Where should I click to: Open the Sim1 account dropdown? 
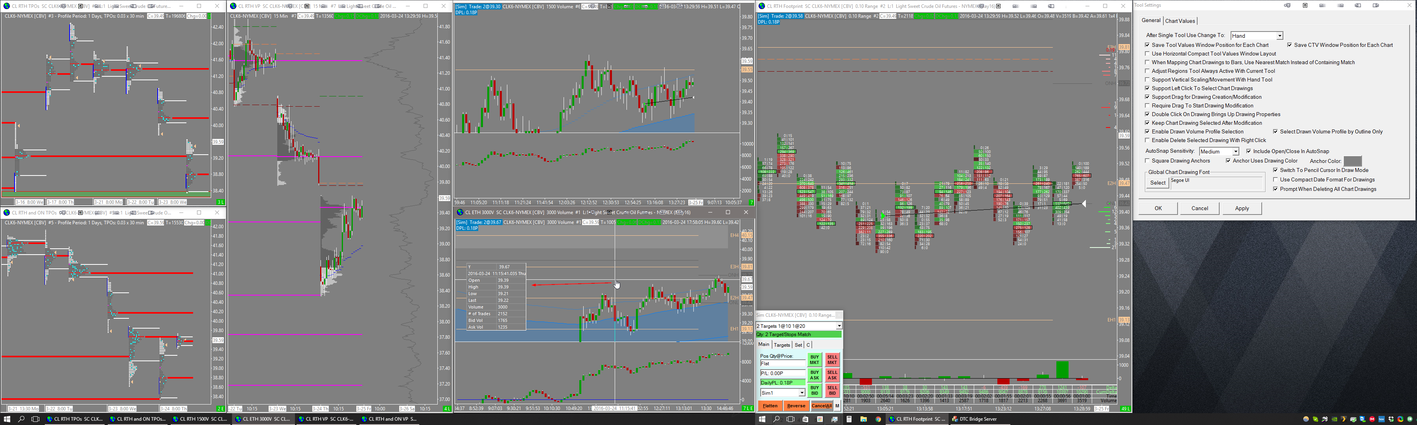[x=802, y=393]
